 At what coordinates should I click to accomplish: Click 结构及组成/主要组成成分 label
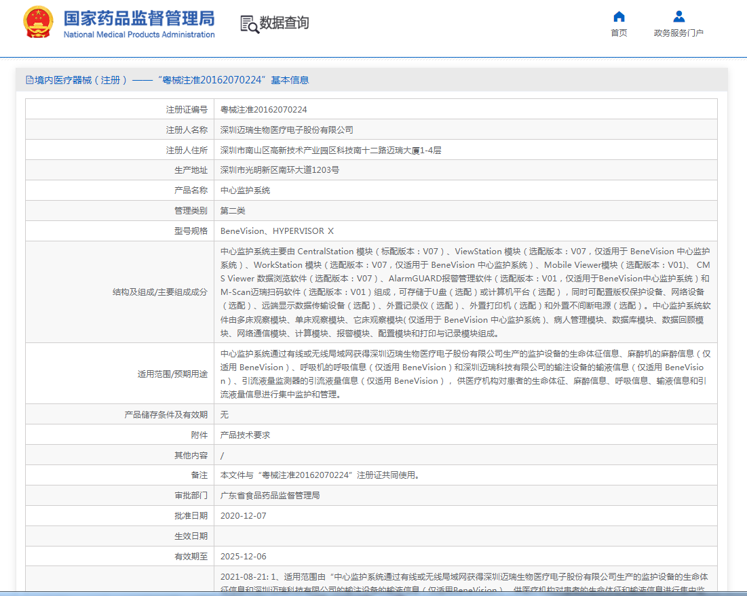160,292
